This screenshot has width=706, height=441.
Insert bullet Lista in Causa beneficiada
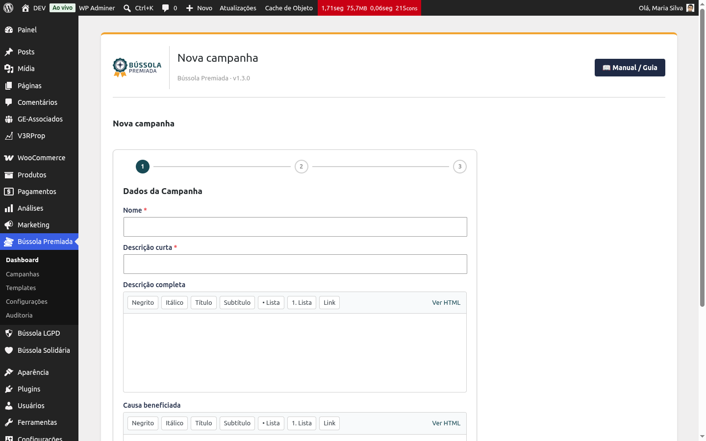tap(271, 423)
